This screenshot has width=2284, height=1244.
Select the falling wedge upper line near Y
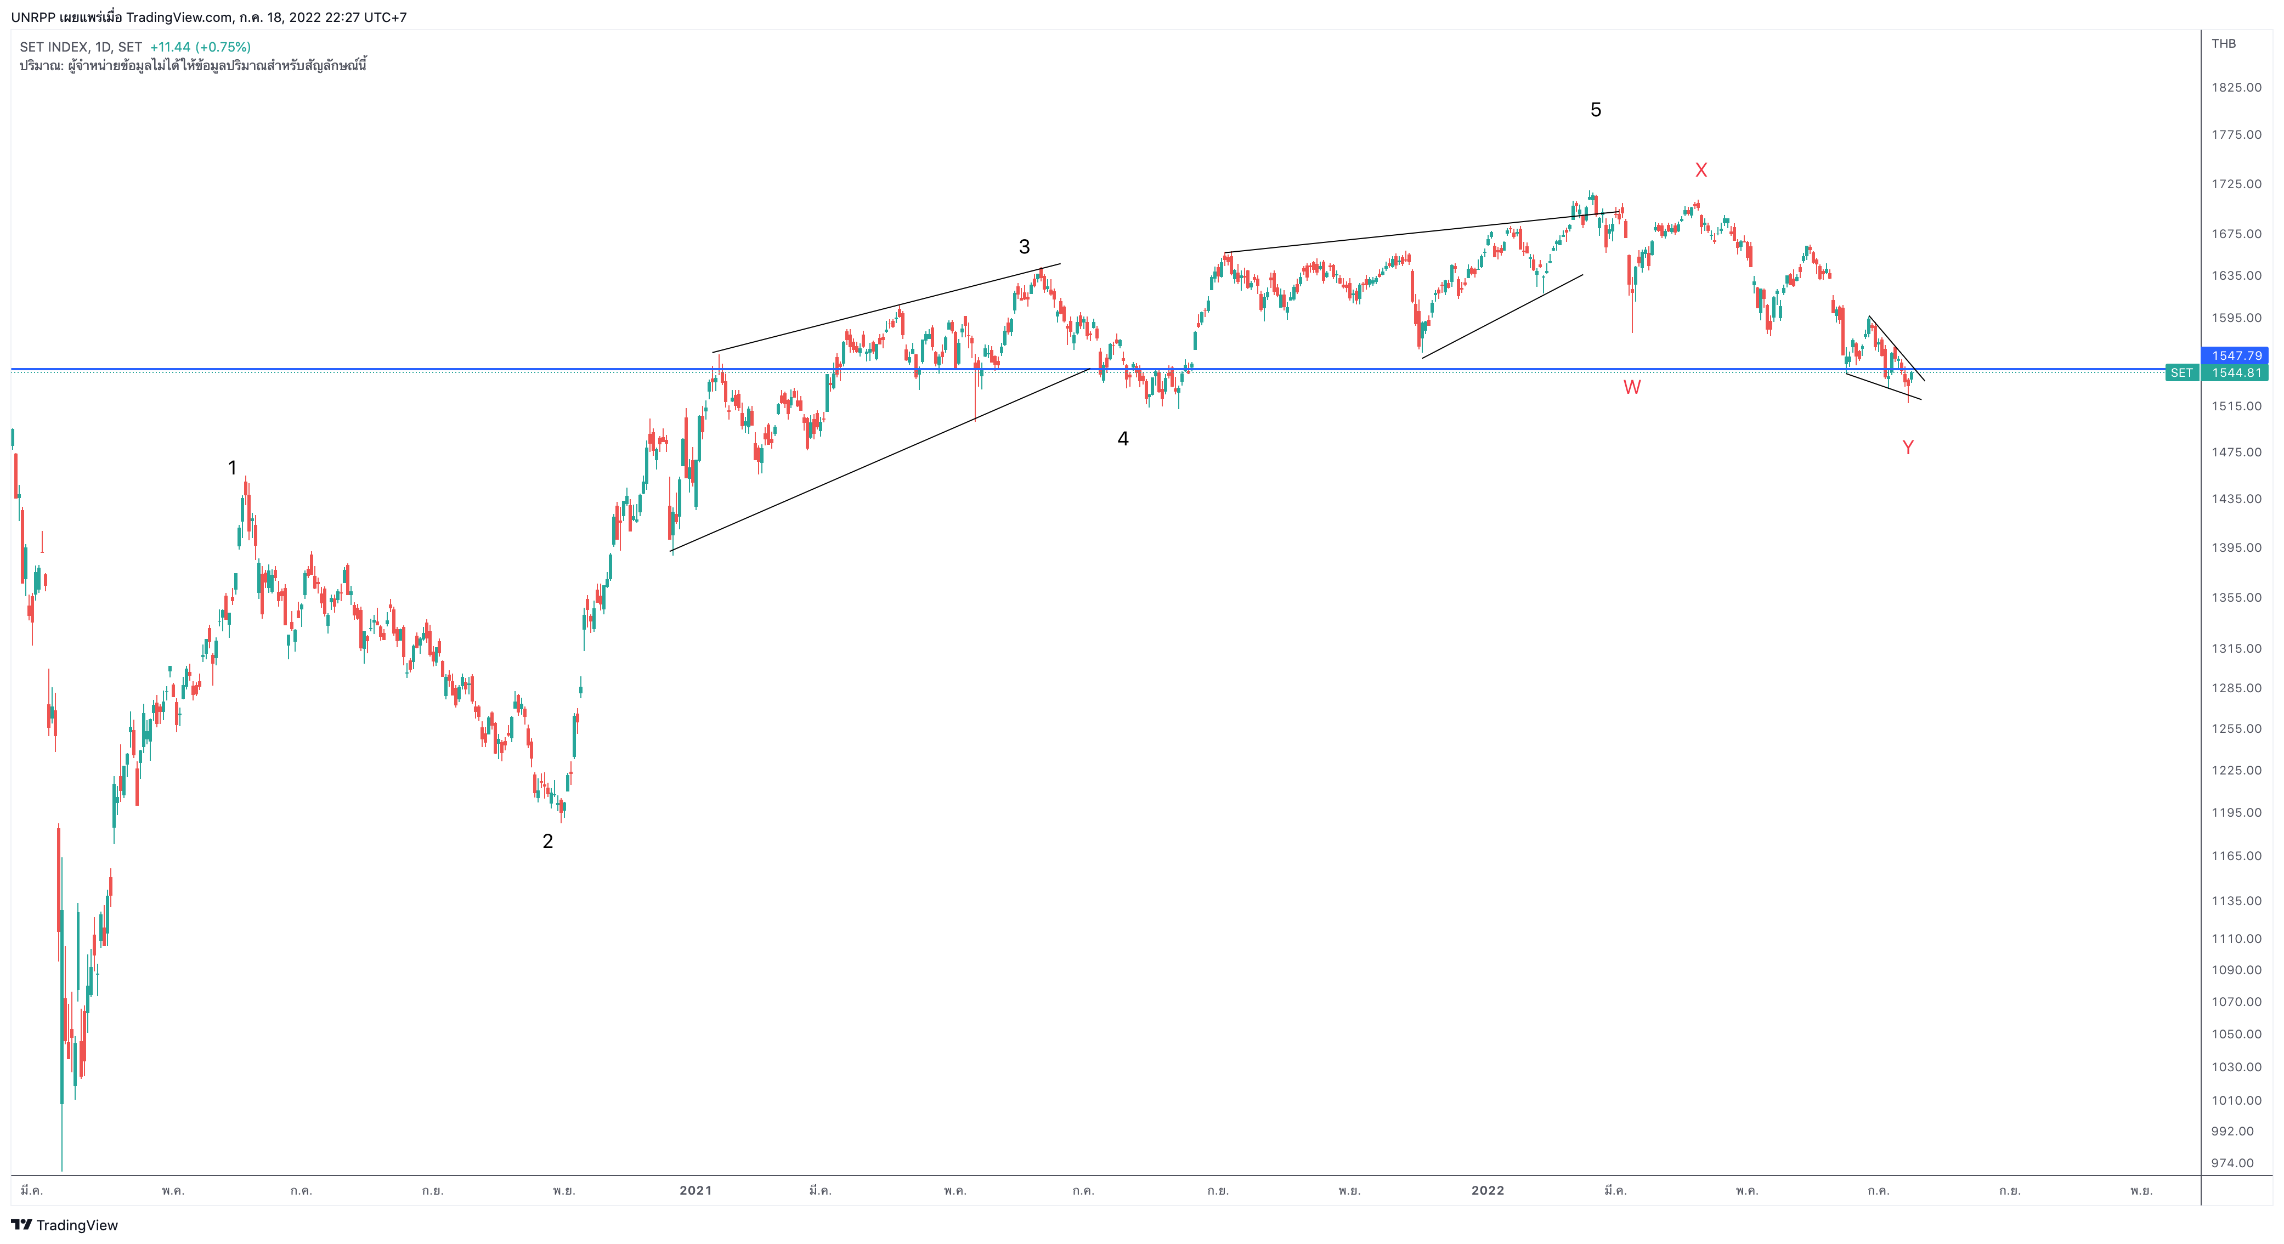[x=1897, y=348]
